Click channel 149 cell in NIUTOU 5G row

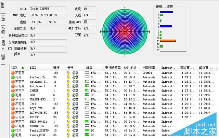pyautogui.click(x=55, y=126)
